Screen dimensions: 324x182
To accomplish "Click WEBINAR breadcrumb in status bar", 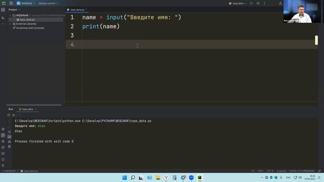I will pyautogui.click(x=9, y=171).
